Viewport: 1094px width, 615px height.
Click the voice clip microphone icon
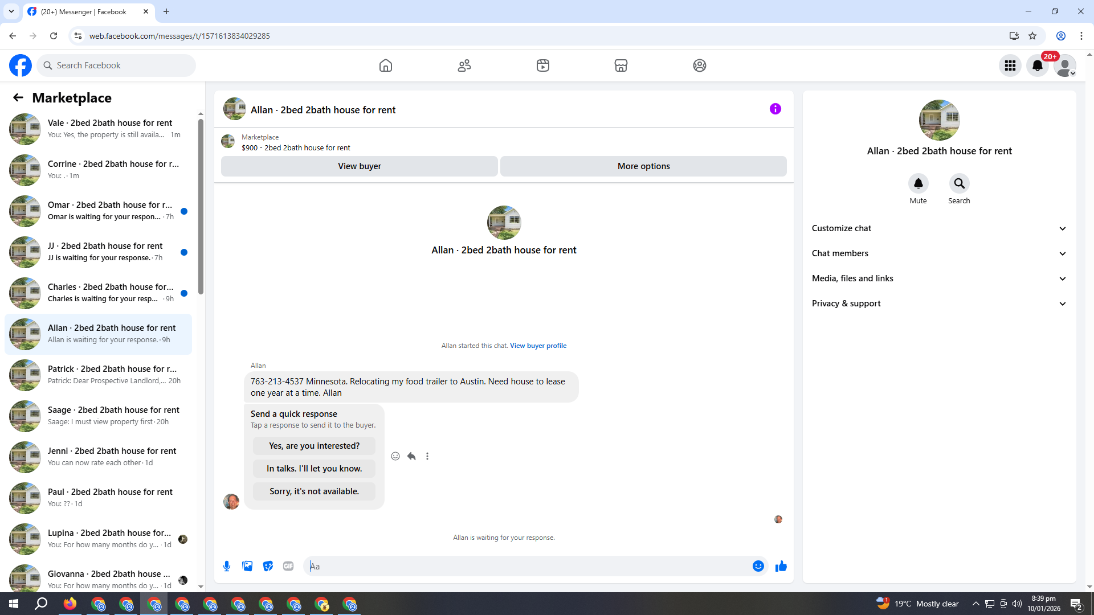click(227, 566)
